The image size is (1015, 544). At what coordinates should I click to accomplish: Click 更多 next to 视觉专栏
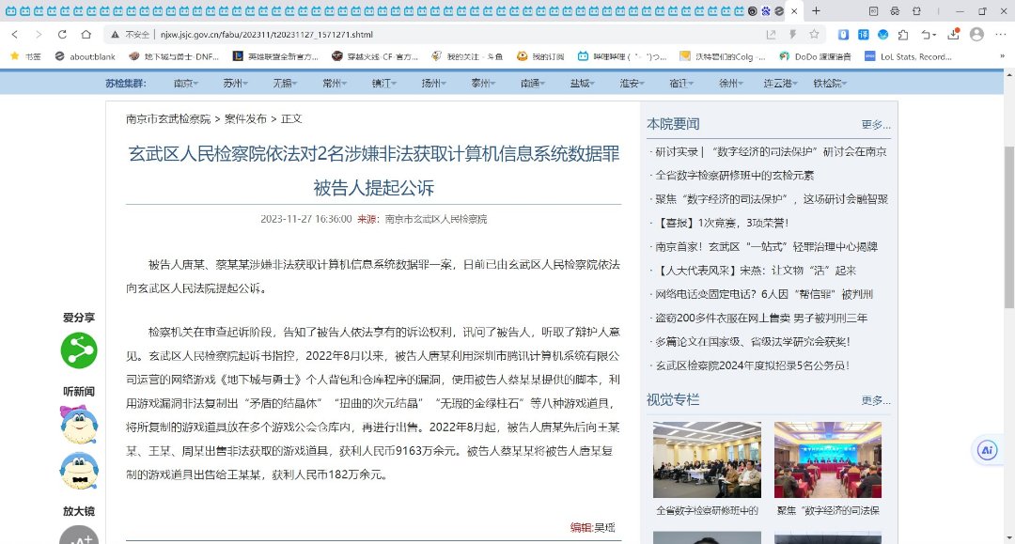876,400
